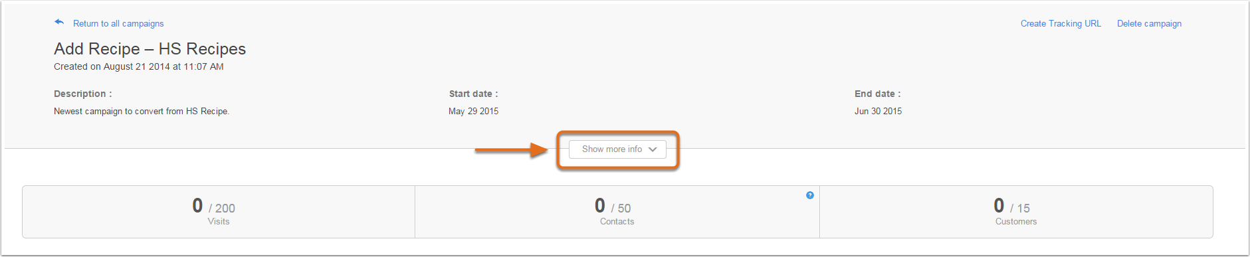
Task: Click the May 29 2015 start date
Action: tap(473, 112)
